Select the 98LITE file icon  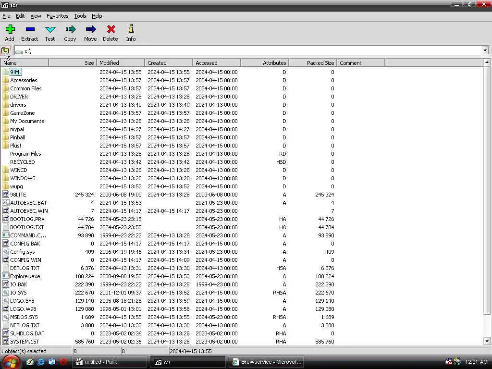click(x=5, y=195)
